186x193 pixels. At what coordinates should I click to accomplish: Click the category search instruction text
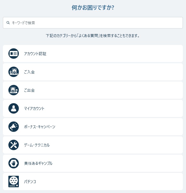[93, 36]
